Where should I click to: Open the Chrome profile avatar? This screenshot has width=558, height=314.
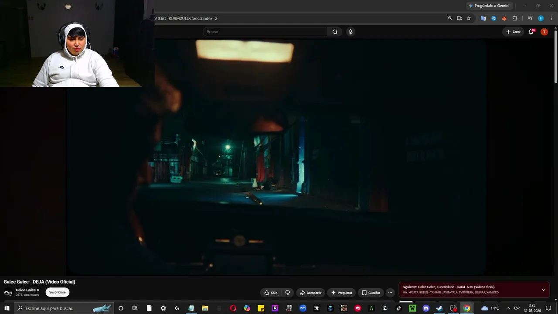(x=541, y=18)
